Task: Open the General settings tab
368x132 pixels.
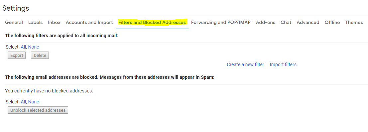Action: (14, 22)
